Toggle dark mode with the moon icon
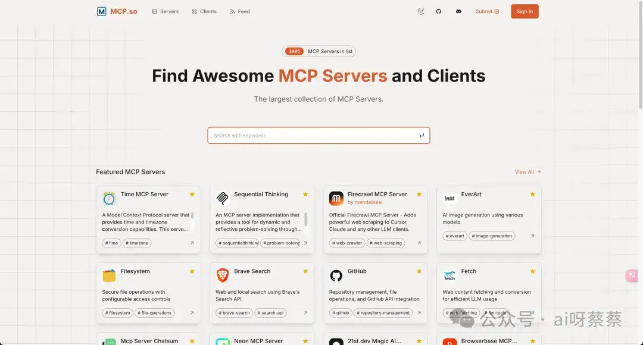 point(421,11)
